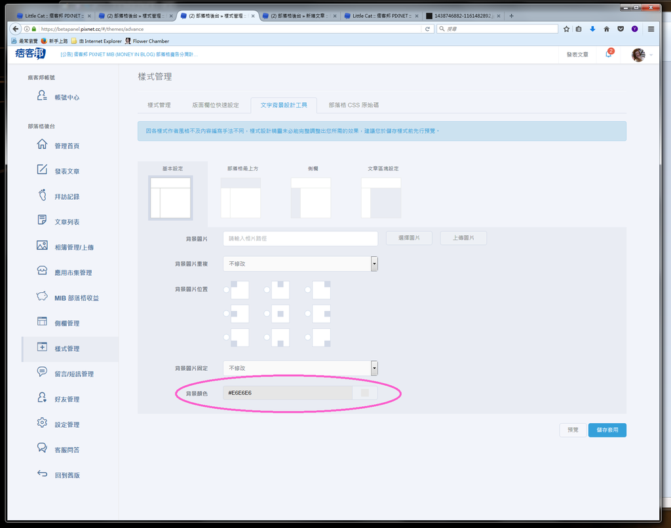Open the 背景圖片重複 repeat dropdown
Viewport: 671px width, 528px height.
(x=374, y=263)
